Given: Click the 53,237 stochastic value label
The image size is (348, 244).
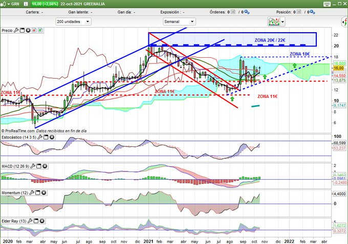Looking at the screenshot, I should coord(340,148).
